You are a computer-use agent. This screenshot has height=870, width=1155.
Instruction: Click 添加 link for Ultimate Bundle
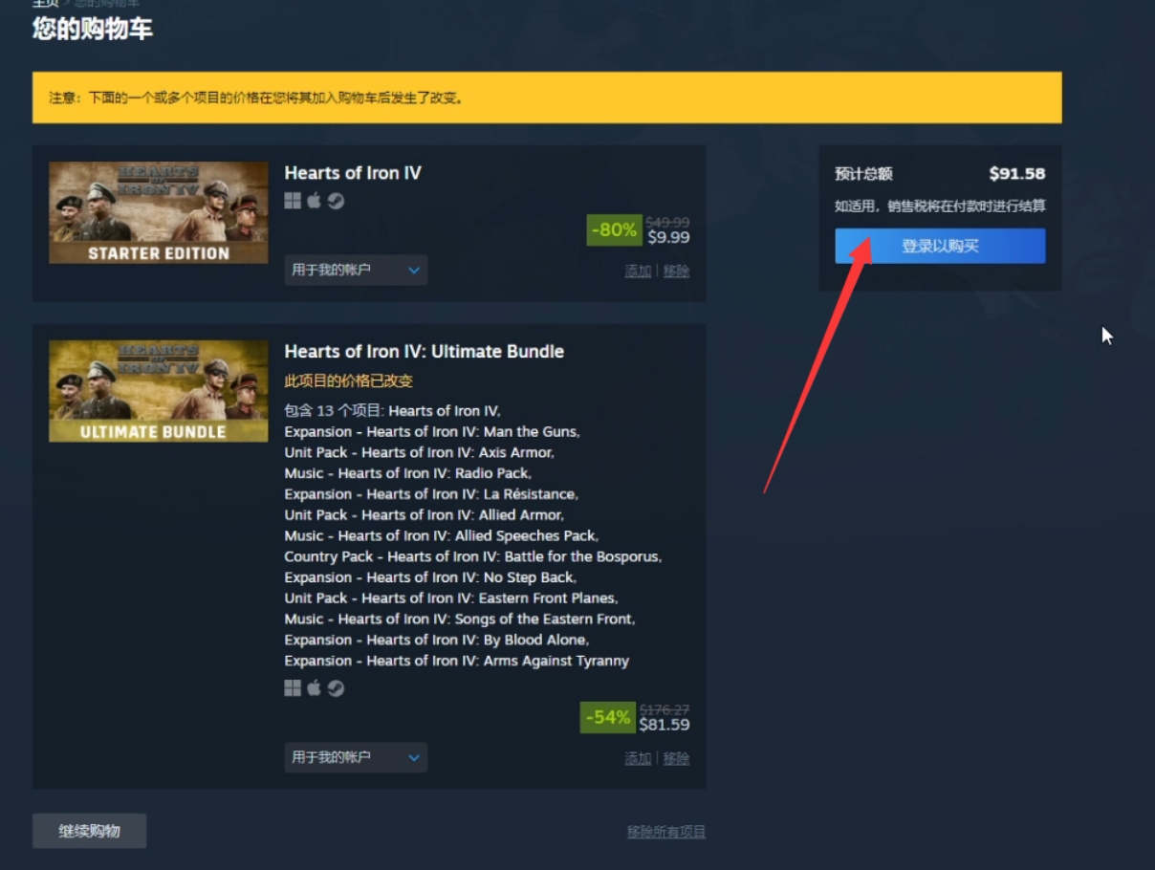click(638, 758)
